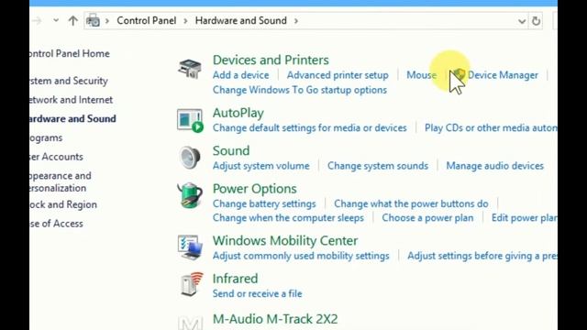Expand chevron after Hardware and Sound breadcrumb

(296, 21)
